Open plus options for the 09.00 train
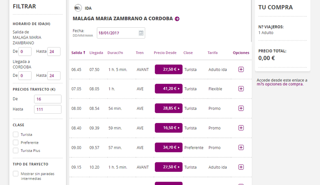The width and height of the screenshot is (320, 185). [241, 148]
